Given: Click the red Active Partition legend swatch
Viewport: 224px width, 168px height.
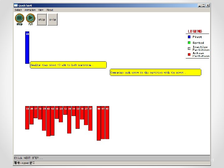Looking at the screenshot, I should coord(189,54).
